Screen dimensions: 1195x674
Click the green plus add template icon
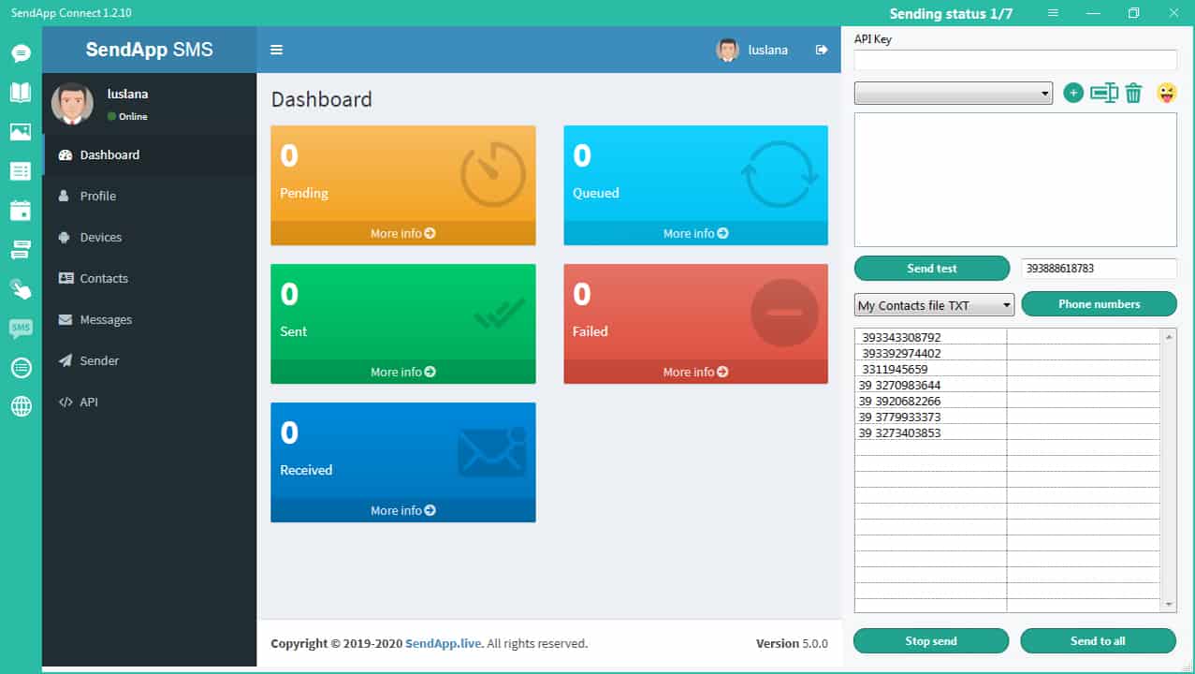(1073, 93)
